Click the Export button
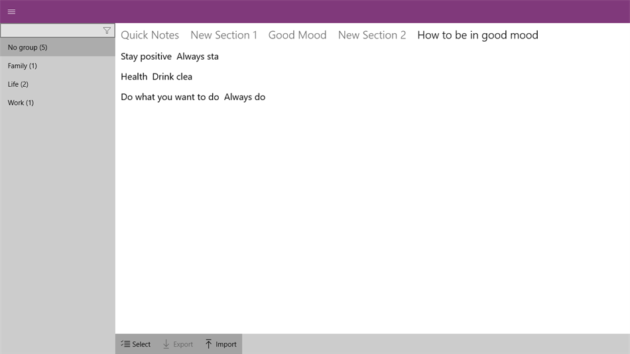Image resolution: width=630 pixels, height=354 pixels. (x=178, y=344)
